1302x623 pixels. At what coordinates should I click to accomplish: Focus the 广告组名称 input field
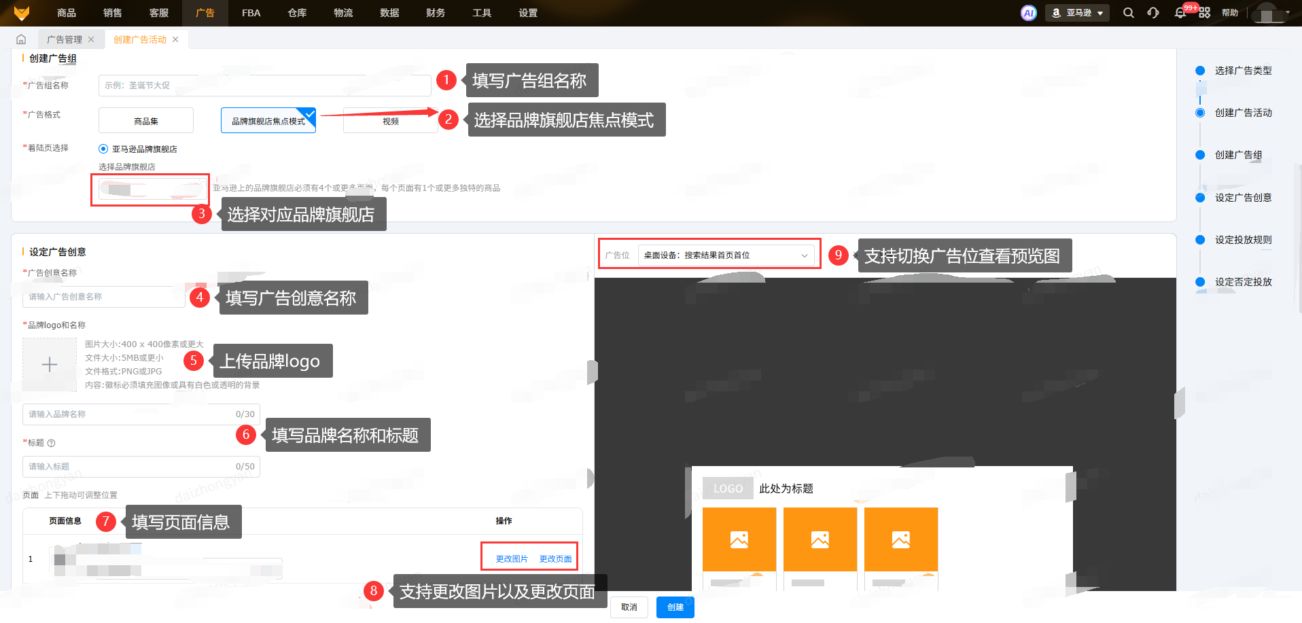click(x=265, y=86)
